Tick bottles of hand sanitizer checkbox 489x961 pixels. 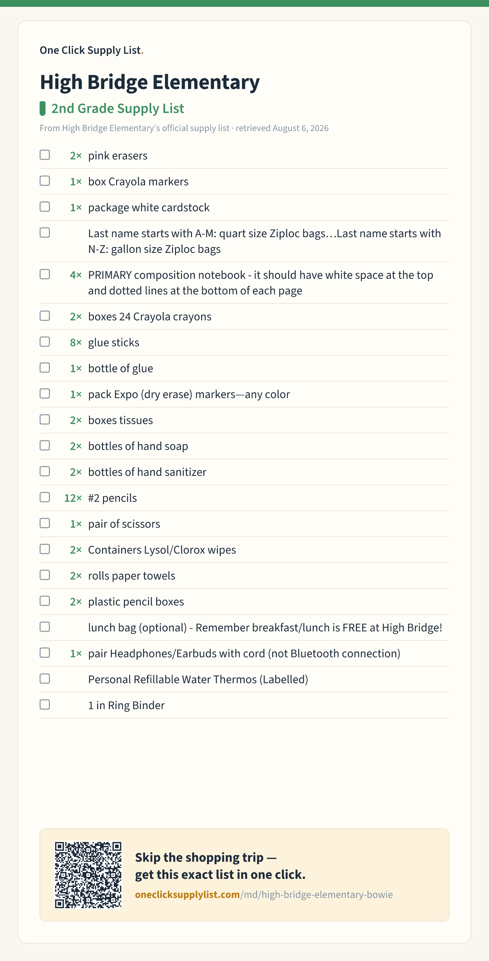pos(45,472)
